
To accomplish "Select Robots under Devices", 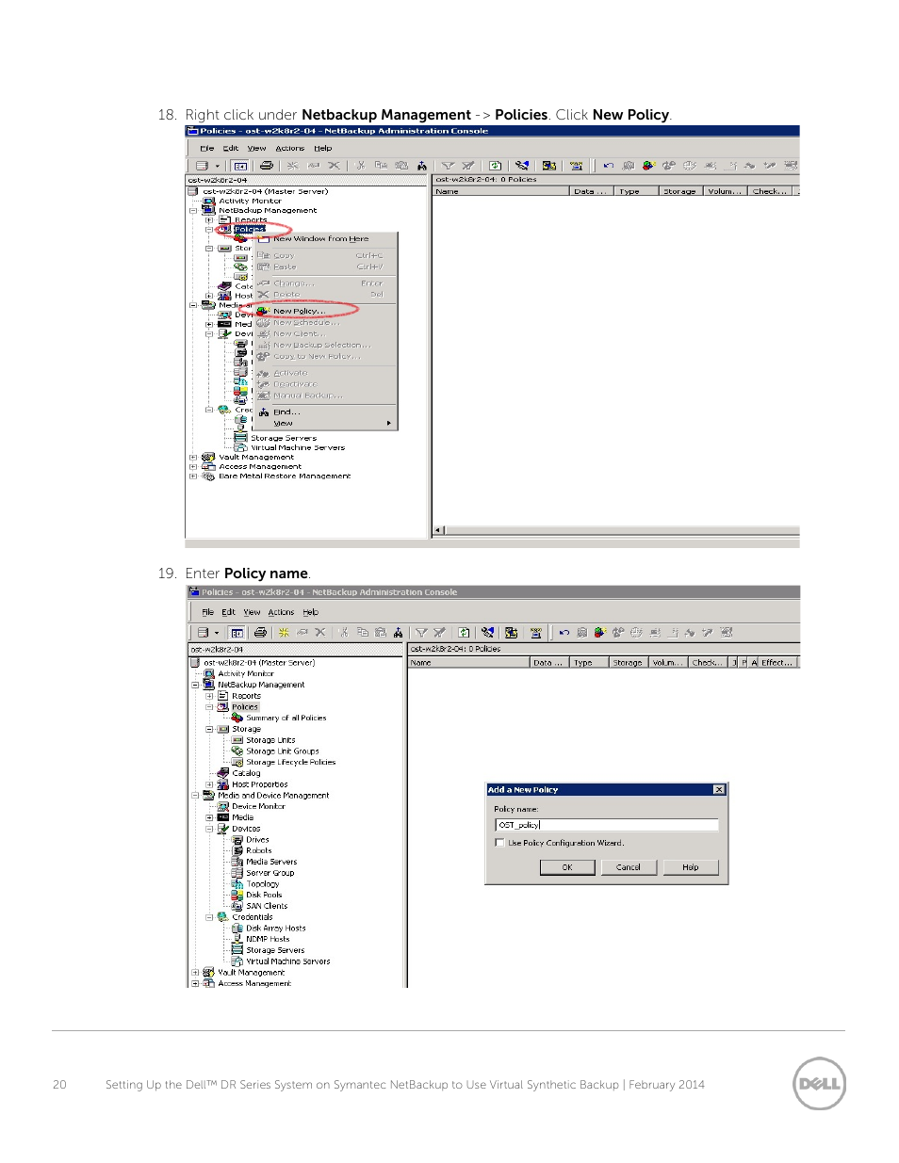I will pos(259,851).
